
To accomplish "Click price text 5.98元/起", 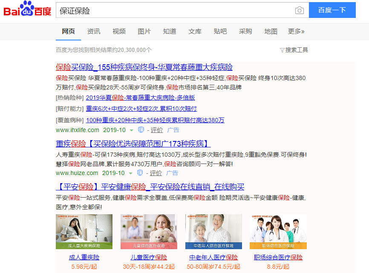I will point(84,267).
